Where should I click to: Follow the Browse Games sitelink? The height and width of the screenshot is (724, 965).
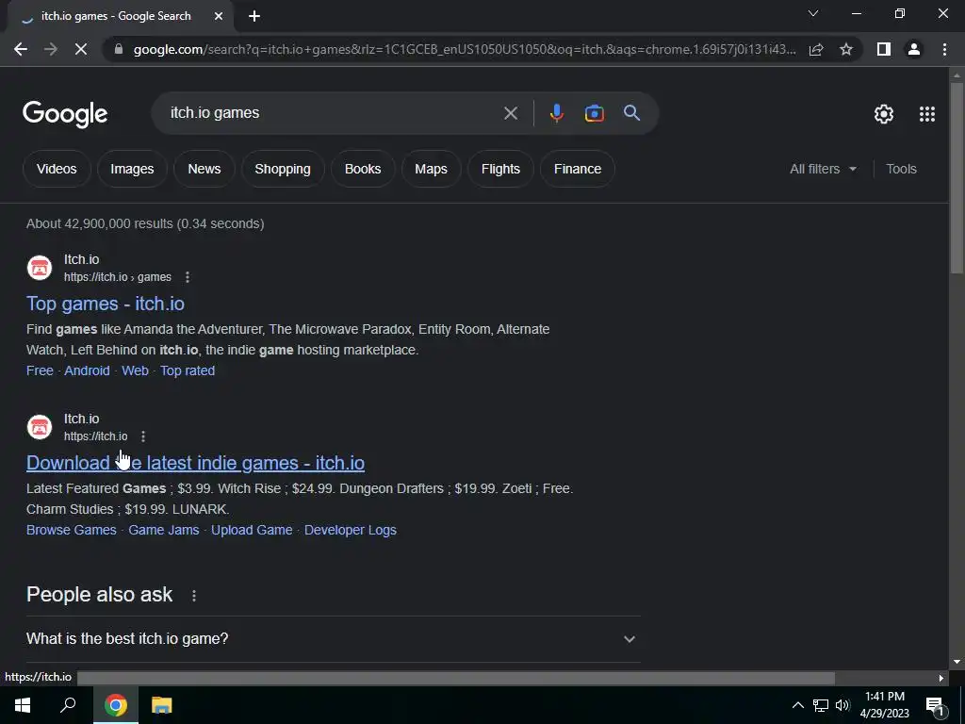[x=72, y=530]
